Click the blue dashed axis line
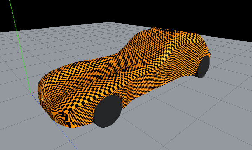 [54, 121]
